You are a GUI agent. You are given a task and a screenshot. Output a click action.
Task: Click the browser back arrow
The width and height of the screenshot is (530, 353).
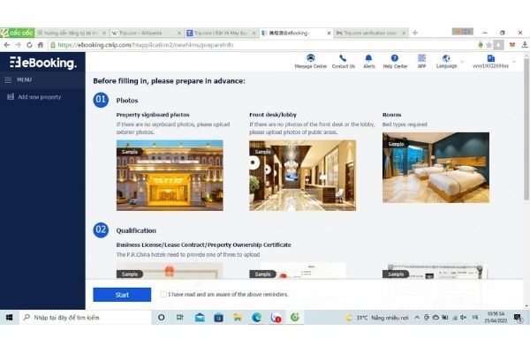click(x=7, y=45)
